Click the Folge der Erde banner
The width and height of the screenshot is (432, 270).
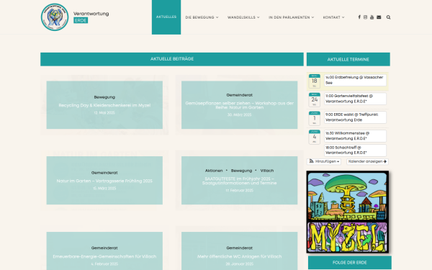pyautogui.click(x=350, y=263)
